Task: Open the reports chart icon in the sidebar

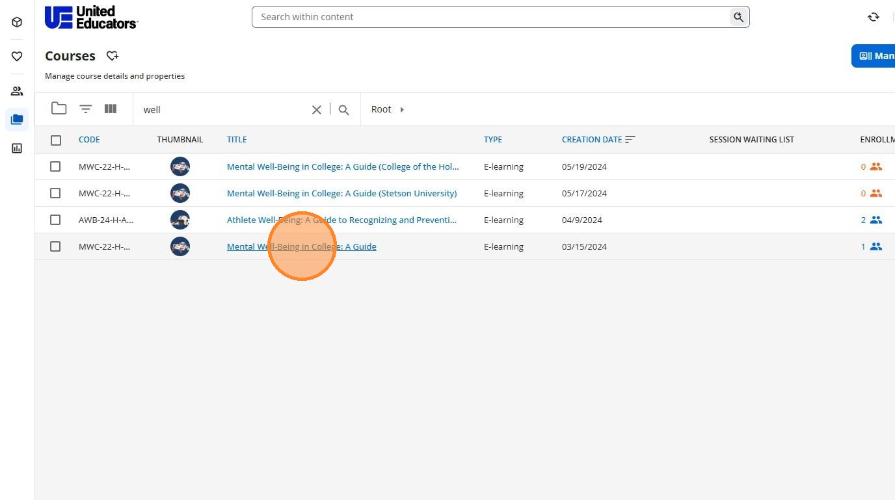Action: [17, 148]
